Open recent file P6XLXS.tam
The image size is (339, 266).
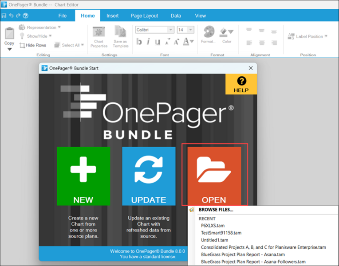coord(213,226)
